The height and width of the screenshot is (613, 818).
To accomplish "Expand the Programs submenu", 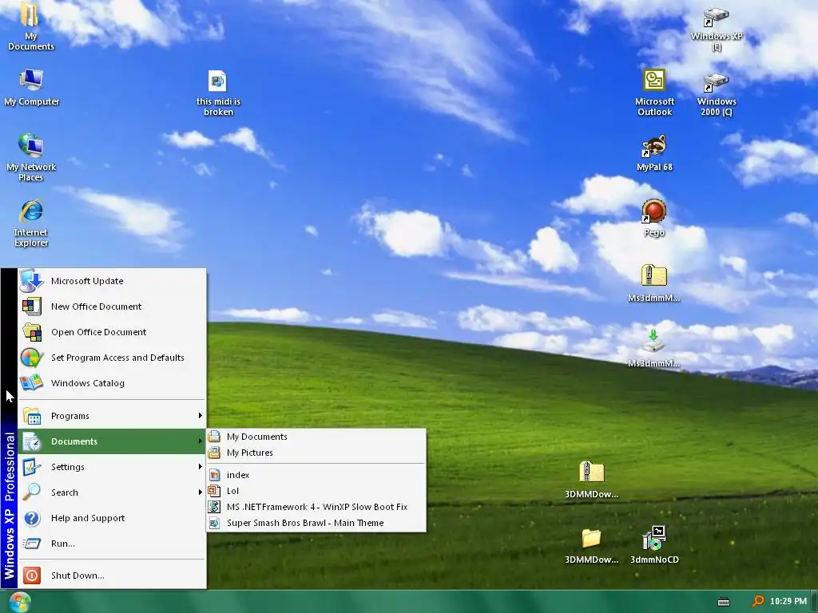I will [x=112, y=416].
